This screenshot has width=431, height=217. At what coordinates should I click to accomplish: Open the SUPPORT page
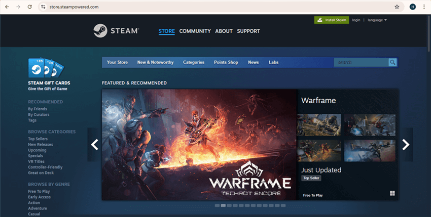pos(248,31)
